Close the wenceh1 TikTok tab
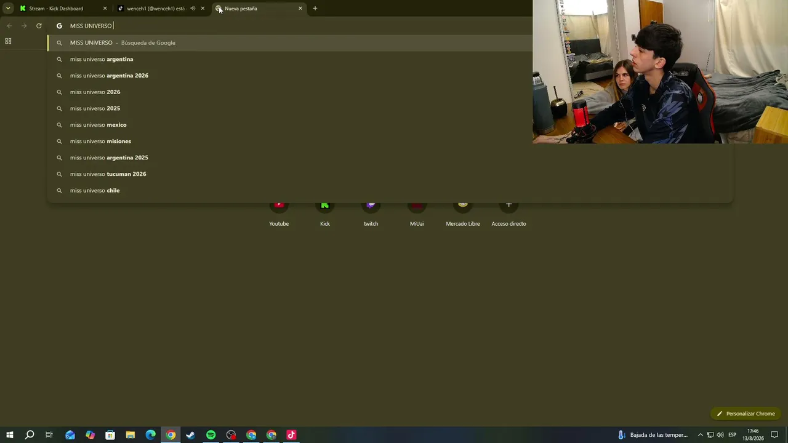 pyautogui.click(x=203, y=9)
